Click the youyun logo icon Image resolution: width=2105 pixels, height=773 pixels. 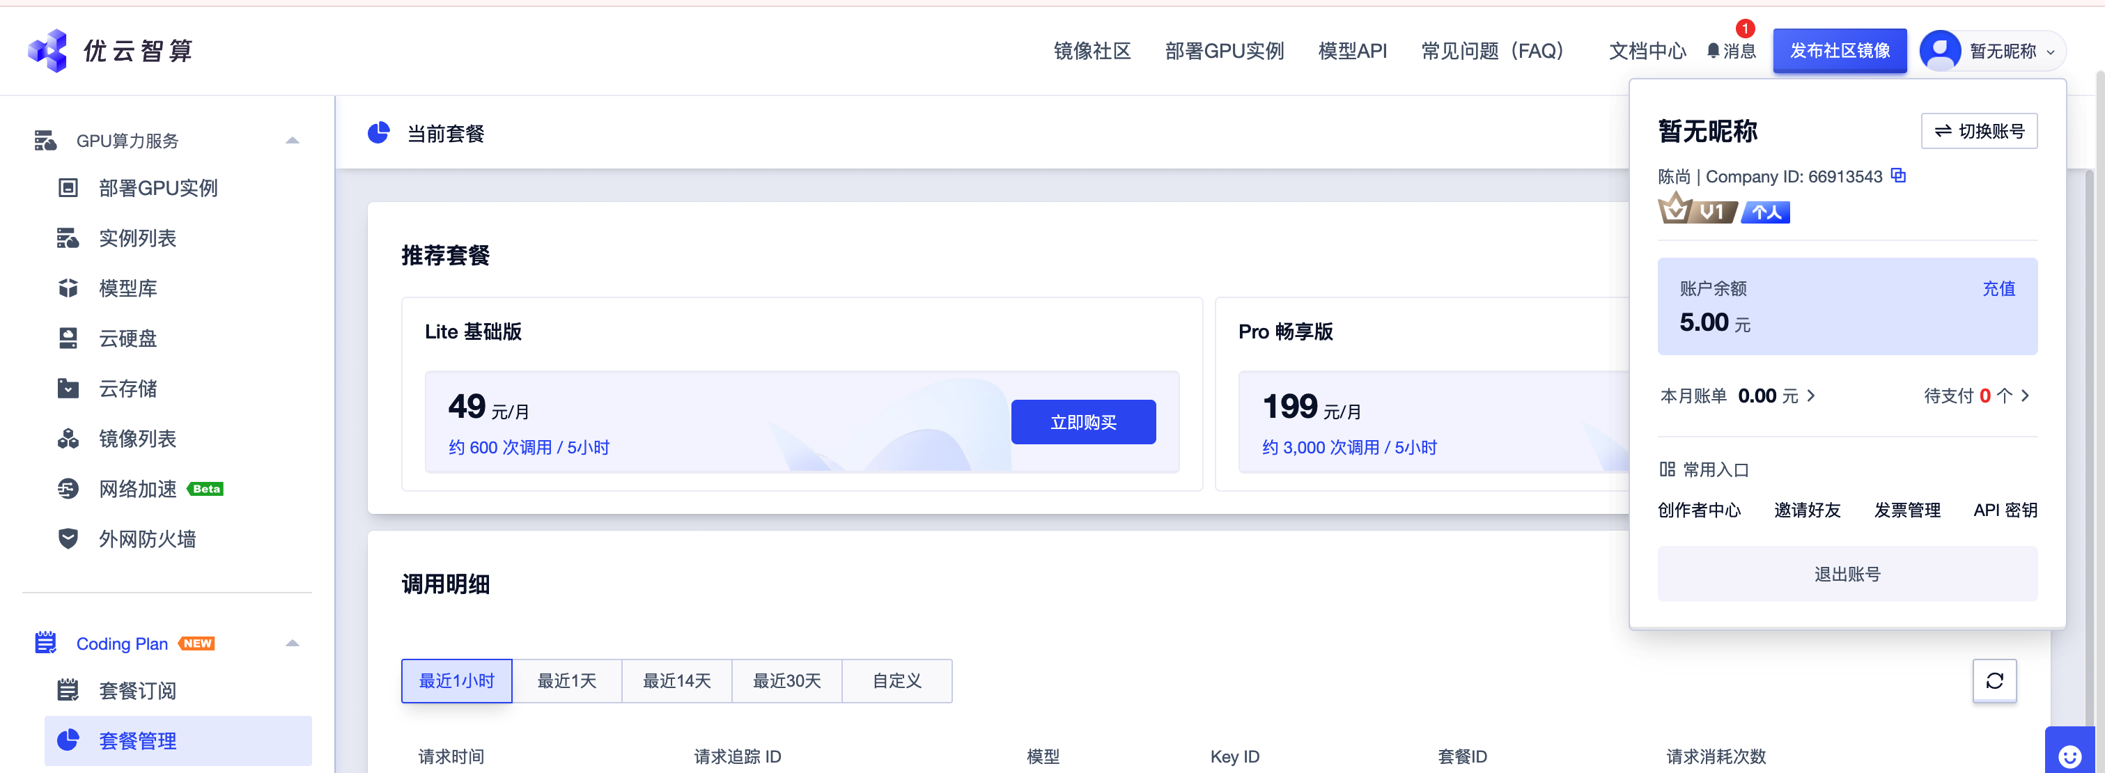coord(47,51)
